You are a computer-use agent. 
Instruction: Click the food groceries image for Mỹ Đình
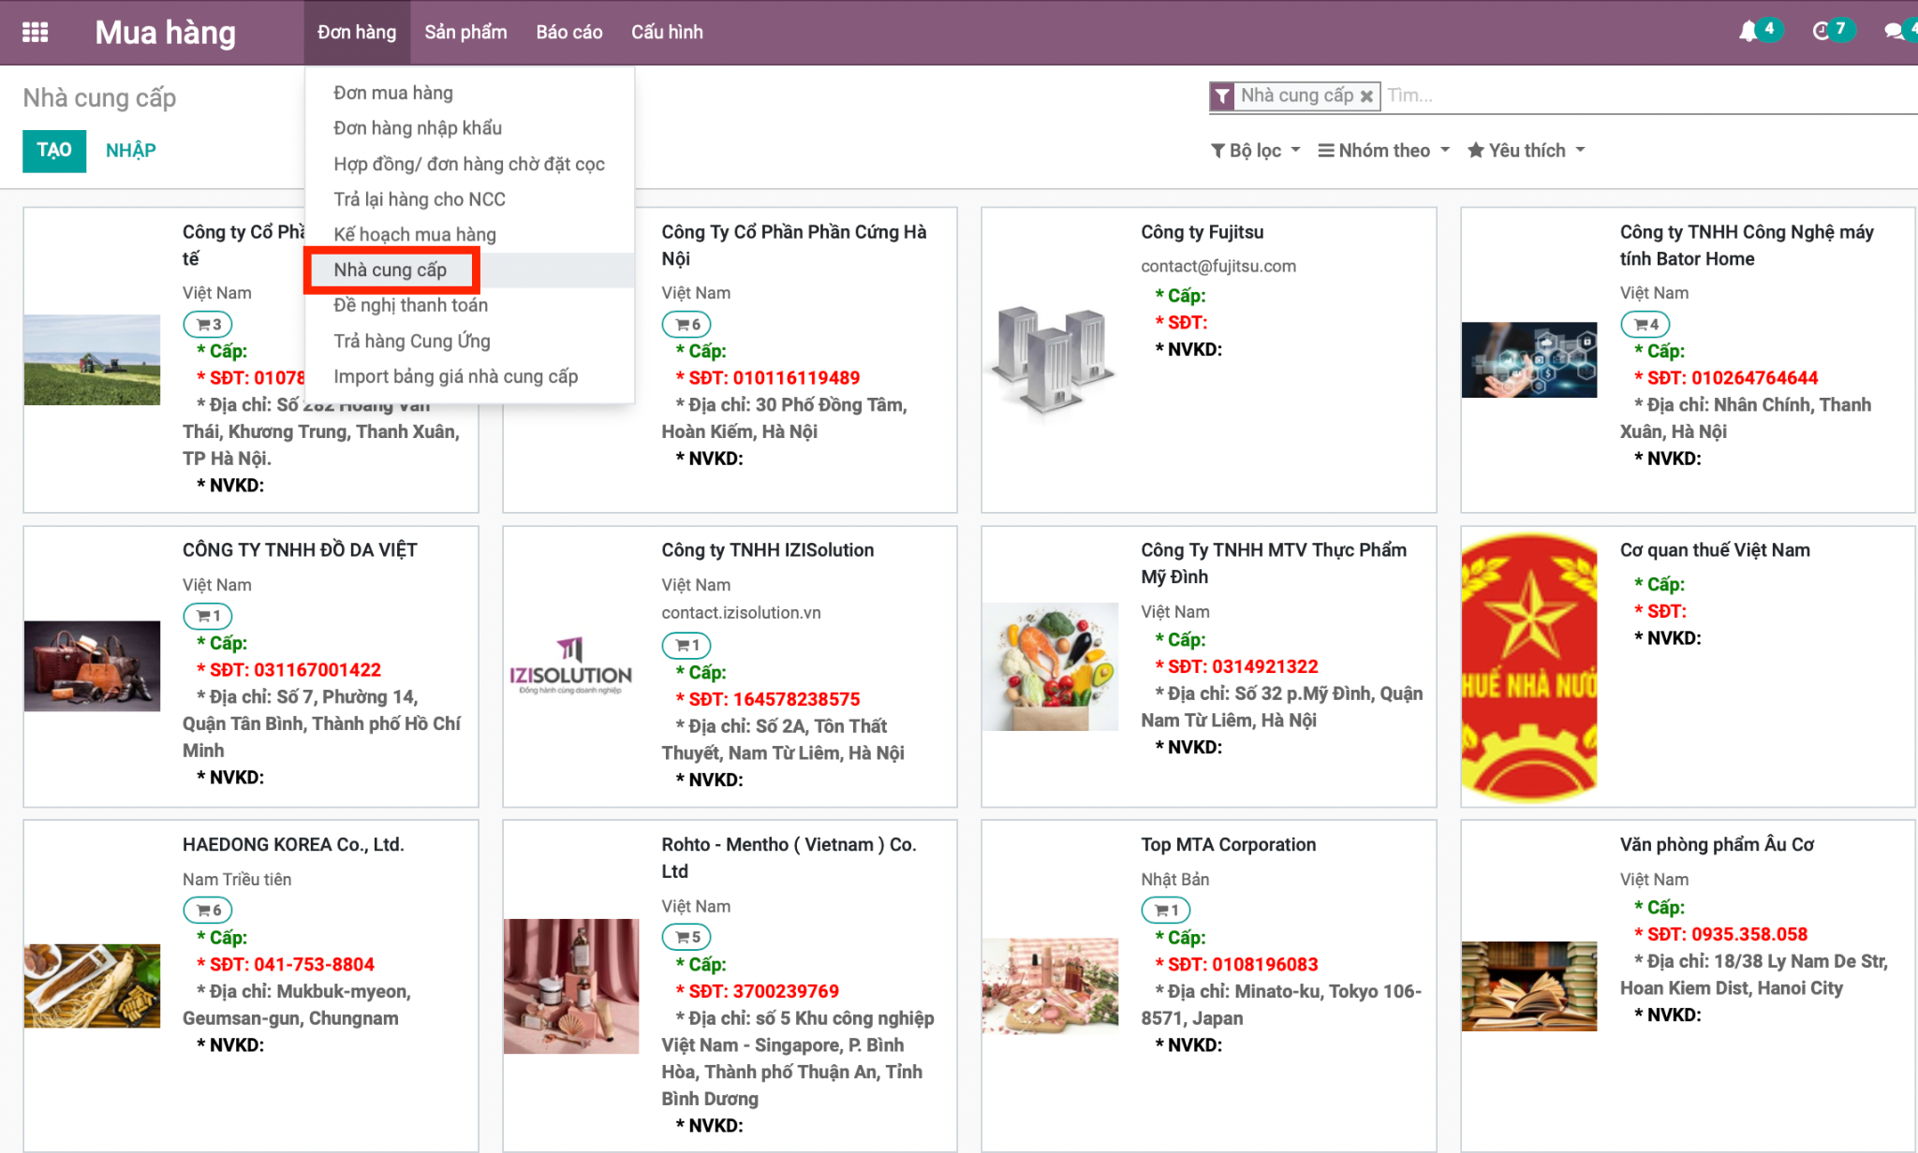[x=1050, y=666]
